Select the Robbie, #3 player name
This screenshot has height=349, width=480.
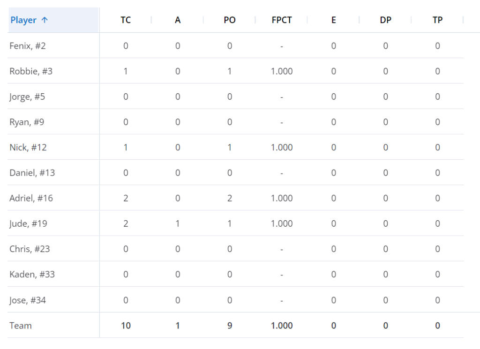coord(31,71)
